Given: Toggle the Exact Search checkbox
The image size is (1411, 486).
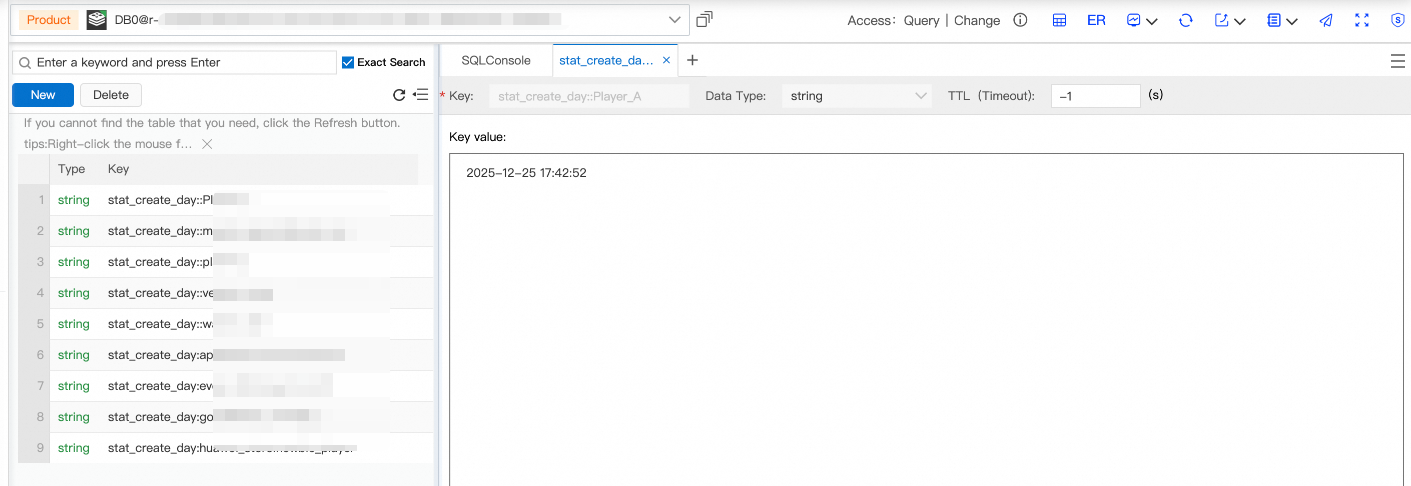Looking at the screenshot, I should pyautogui.click(x=347, y=62).
